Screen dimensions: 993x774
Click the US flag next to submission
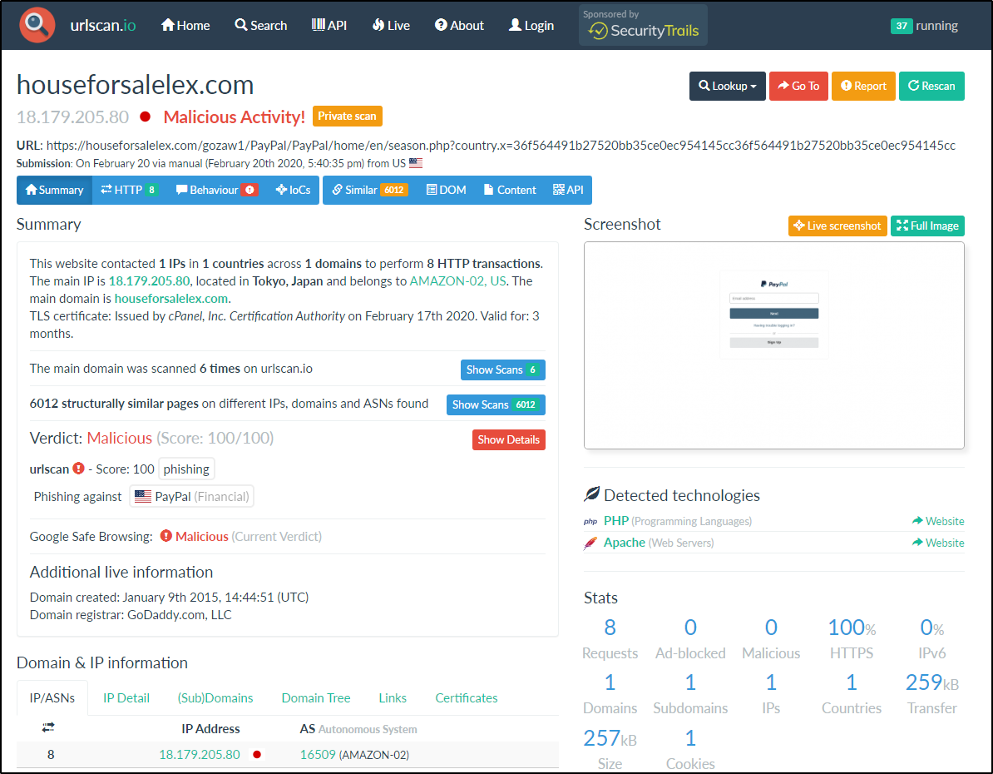pyautogui.click(x=416, y=163)
